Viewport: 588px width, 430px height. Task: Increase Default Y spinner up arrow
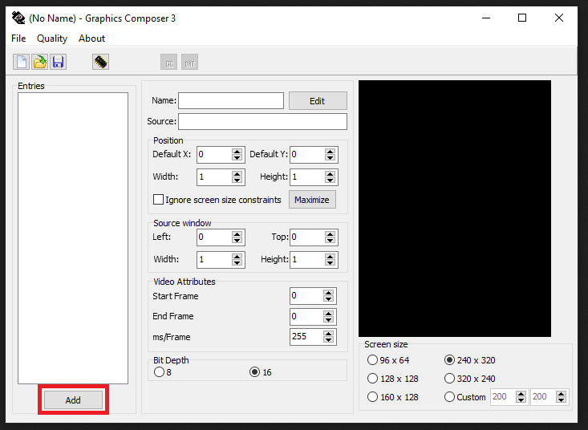click(330, 151)
